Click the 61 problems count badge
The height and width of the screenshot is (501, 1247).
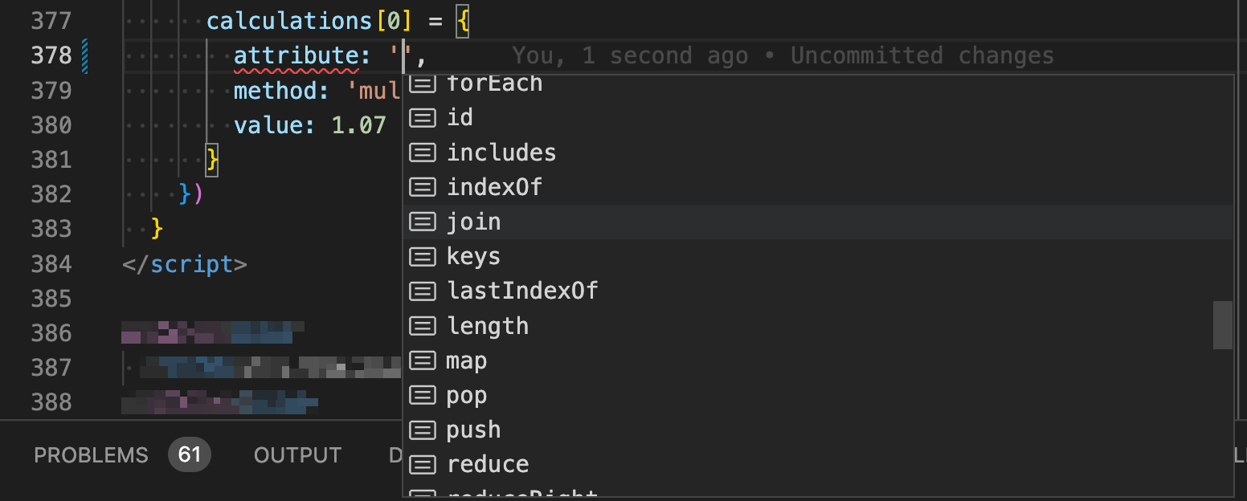(x=190, y=455)
